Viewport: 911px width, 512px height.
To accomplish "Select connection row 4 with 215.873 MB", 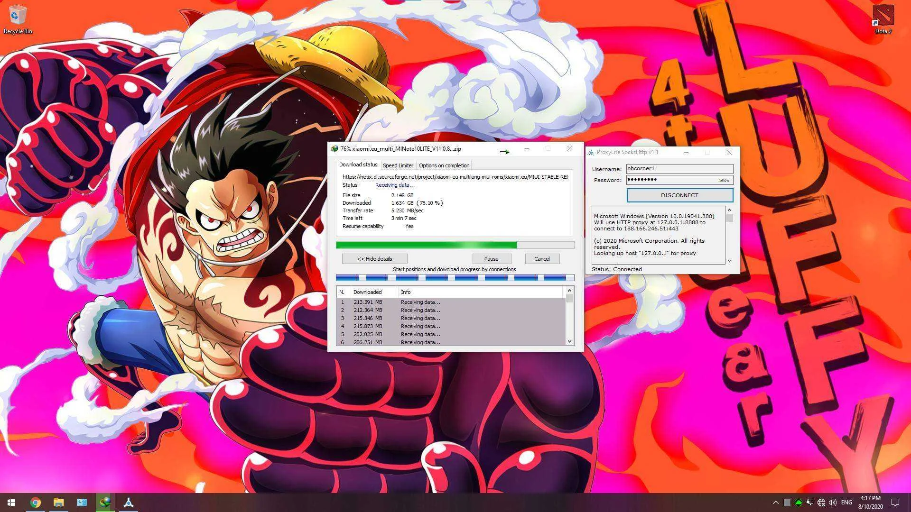I will (451, 326).
